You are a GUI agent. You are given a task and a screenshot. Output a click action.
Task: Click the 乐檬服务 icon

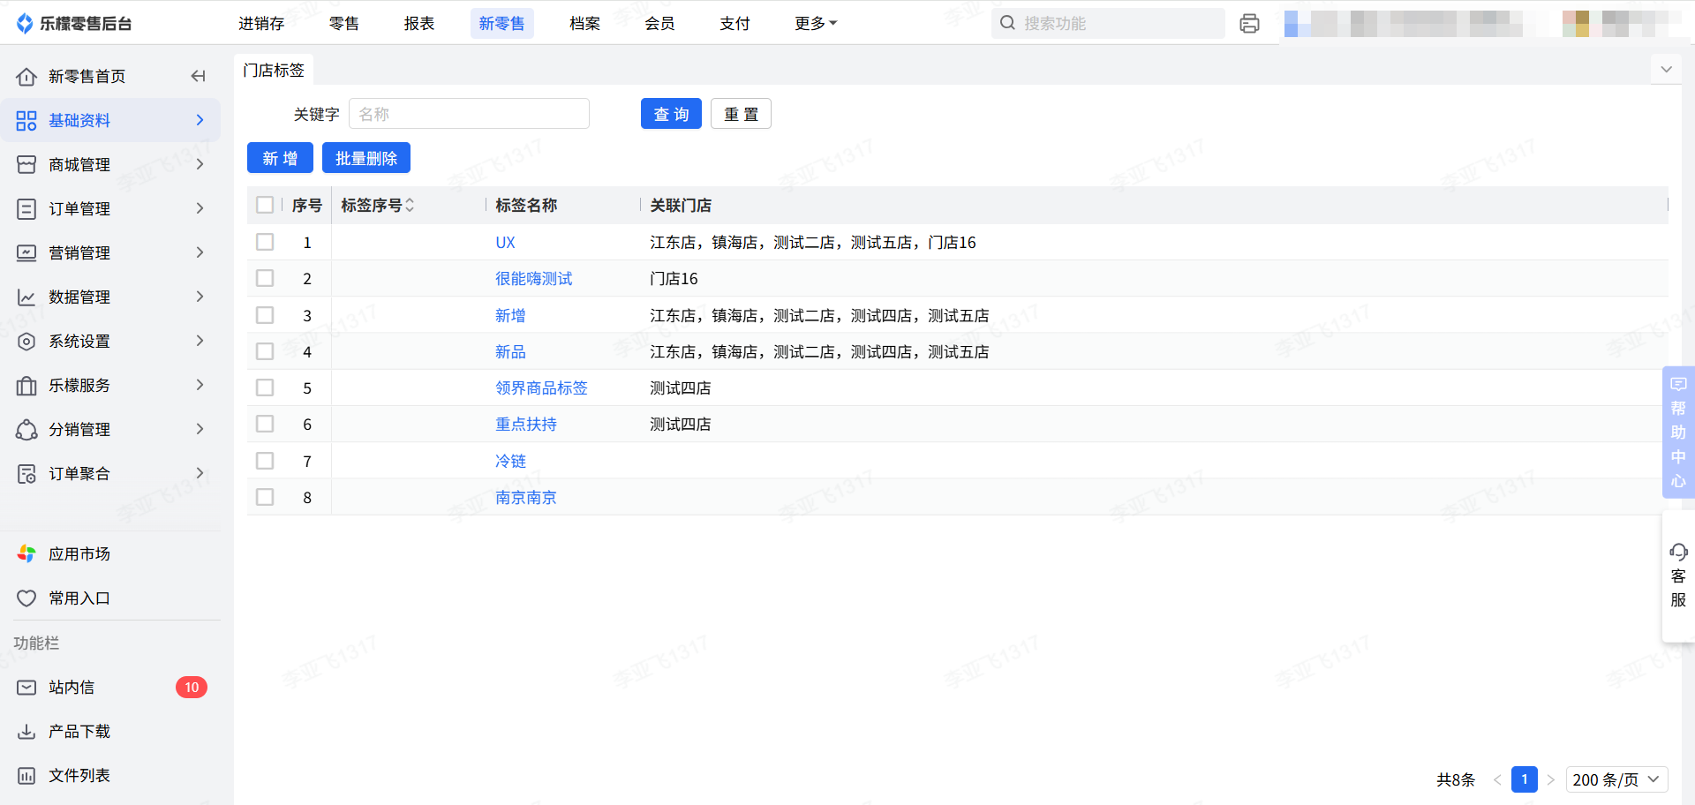tap(26, 386)
